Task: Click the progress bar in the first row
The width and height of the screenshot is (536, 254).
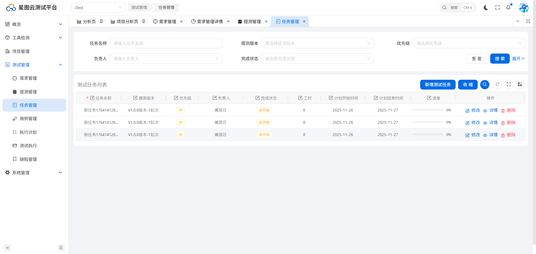Action: [x=428, y=110]
